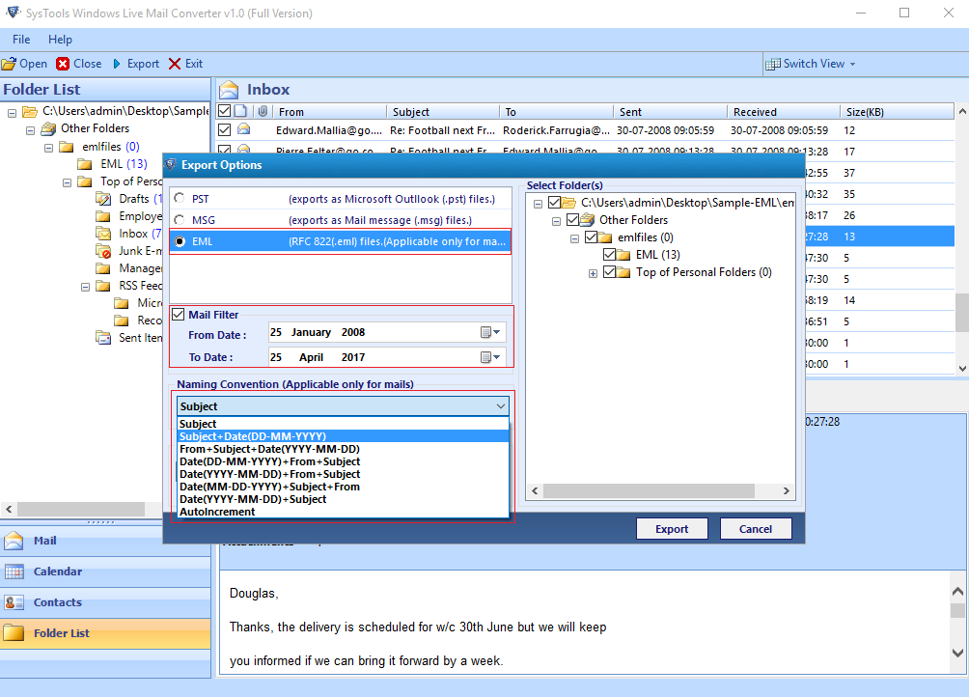Screen dimensions: 969x697
Task: Open the File menu
Action: (21, 40)
